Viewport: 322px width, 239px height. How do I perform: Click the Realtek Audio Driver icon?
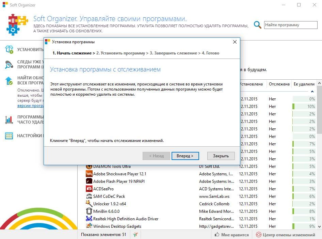(x=89, y=219)
